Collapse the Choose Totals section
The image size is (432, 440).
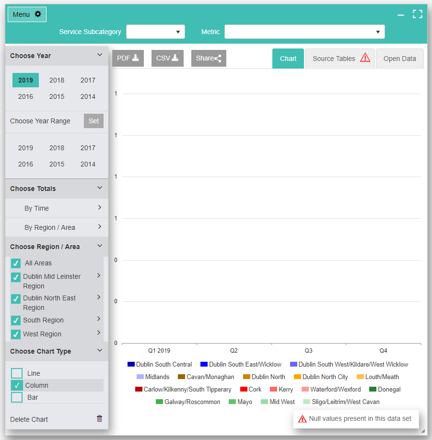pyautogui.click(x=100, y=188)
